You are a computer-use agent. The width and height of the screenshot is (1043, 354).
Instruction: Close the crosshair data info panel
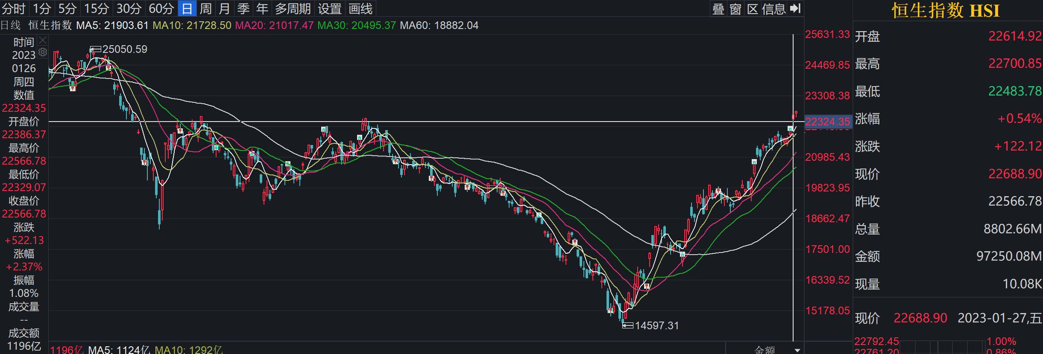[x=43, y=41]
